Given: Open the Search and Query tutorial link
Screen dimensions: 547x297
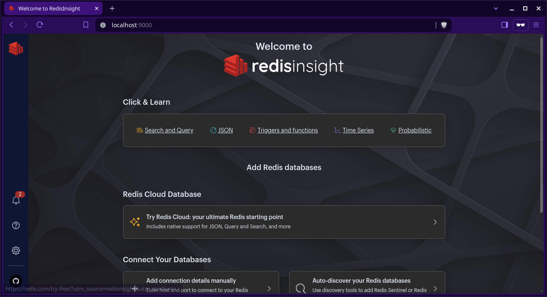Looking at the screenshot, I should pyautogui.click(x=169, y=130).
